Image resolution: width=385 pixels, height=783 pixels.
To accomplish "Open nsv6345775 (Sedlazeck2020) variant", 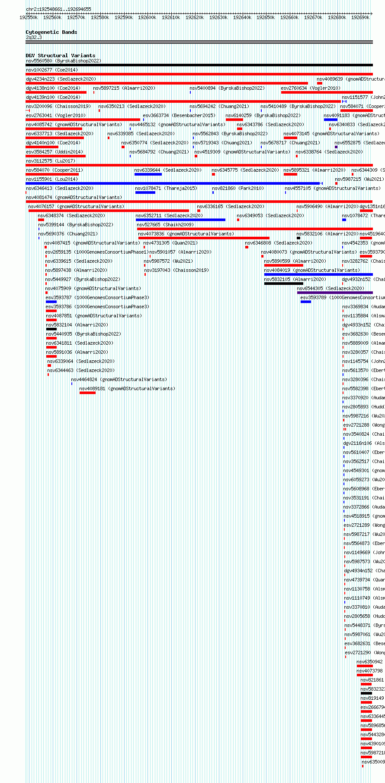I will (245, 170).
